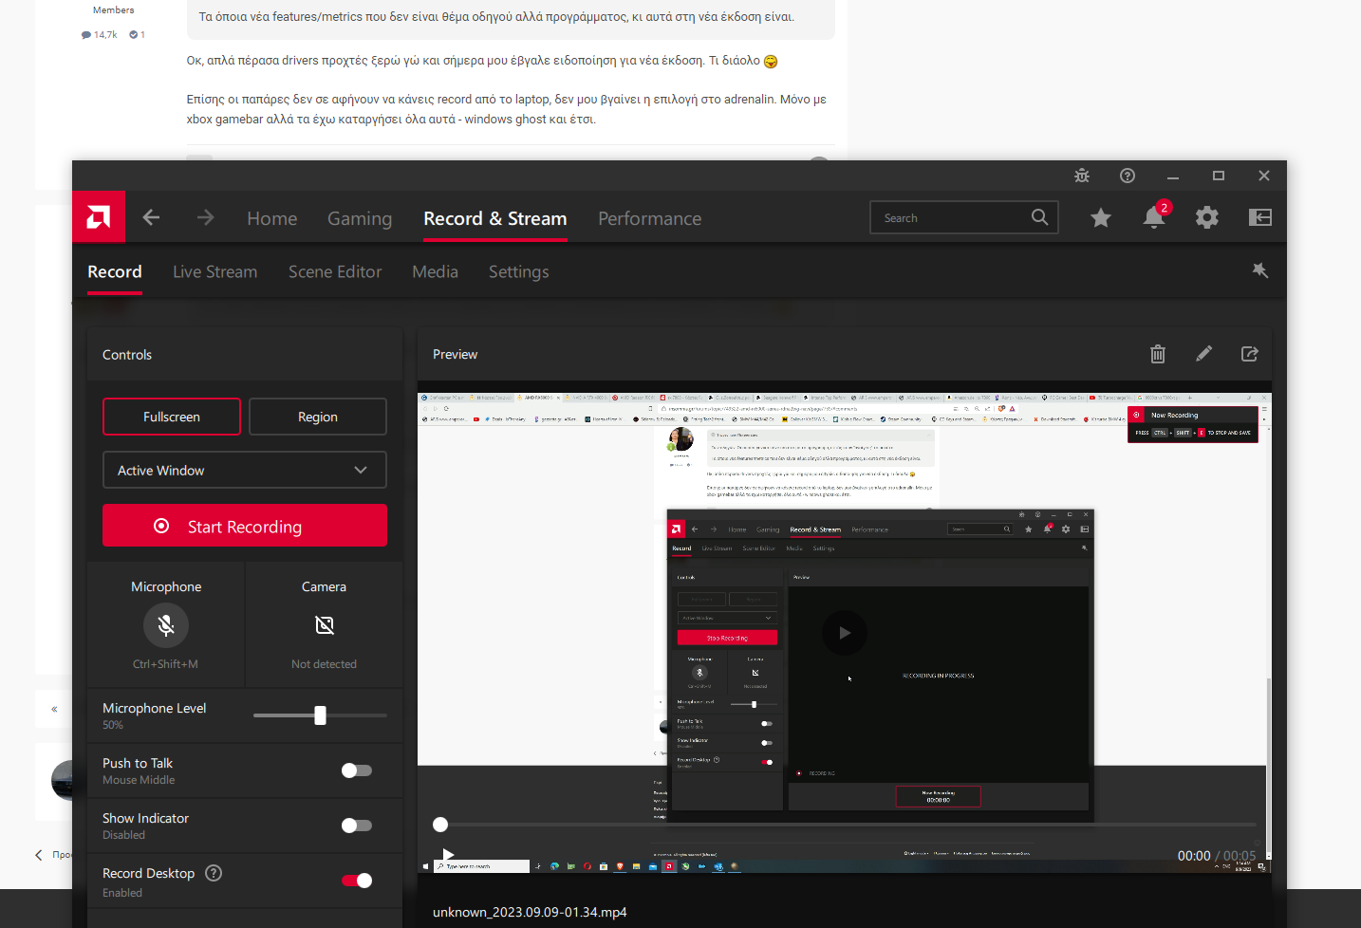Viewport: 1361px width, 928px height.
Task: Click the forum comments count icon
Action: 86,35
